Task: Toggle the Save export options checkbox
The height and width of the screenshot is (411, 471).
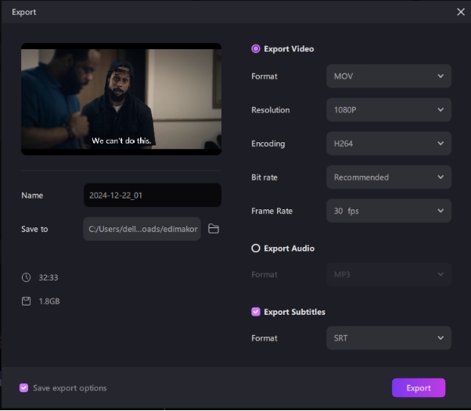Action: point(23,388)
